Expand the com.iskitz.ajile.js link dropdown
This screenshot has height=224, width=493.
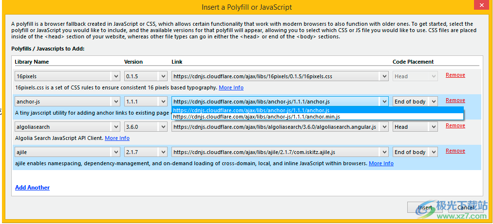[280, 152]
